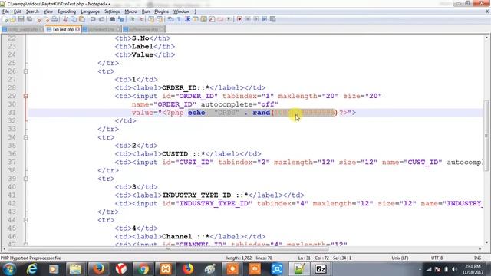Open the Macro menu

(x=130, y=11)
